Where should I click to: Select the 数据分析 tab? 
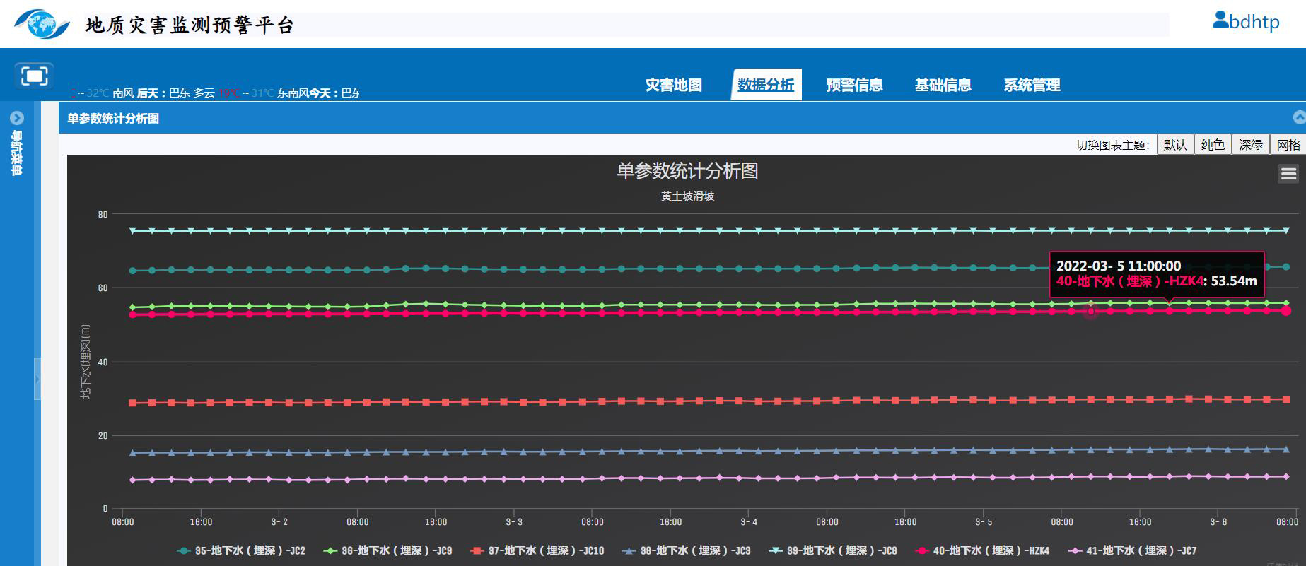click(x=766, y=85)
